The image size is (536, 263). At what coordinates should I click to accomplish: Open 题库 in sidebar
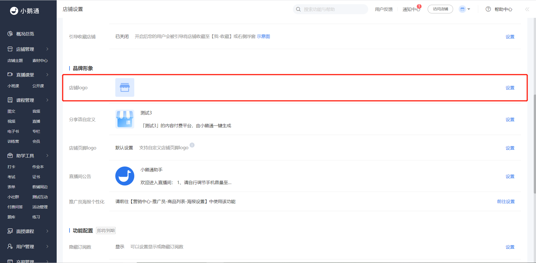coord(11,217)
